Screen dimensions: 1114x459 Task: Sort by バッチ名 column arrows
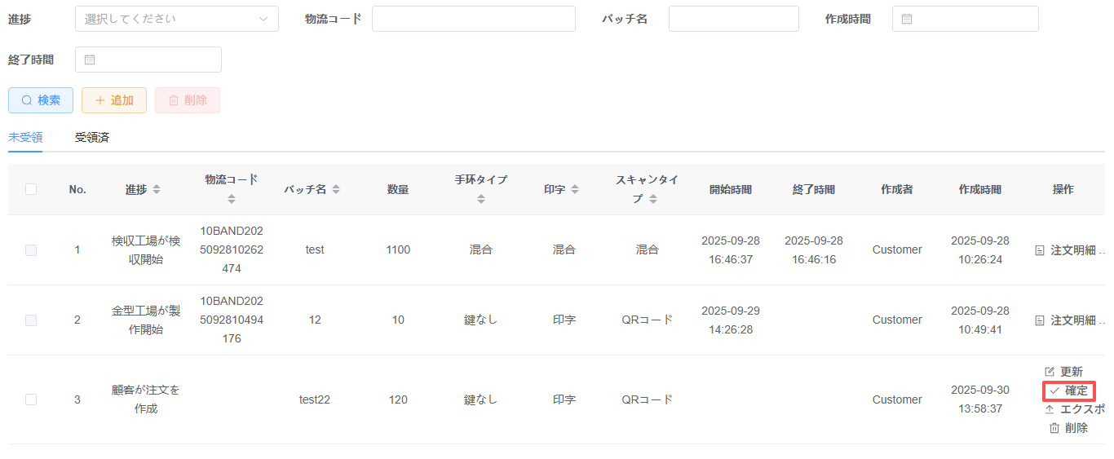[x=336, y=189]
